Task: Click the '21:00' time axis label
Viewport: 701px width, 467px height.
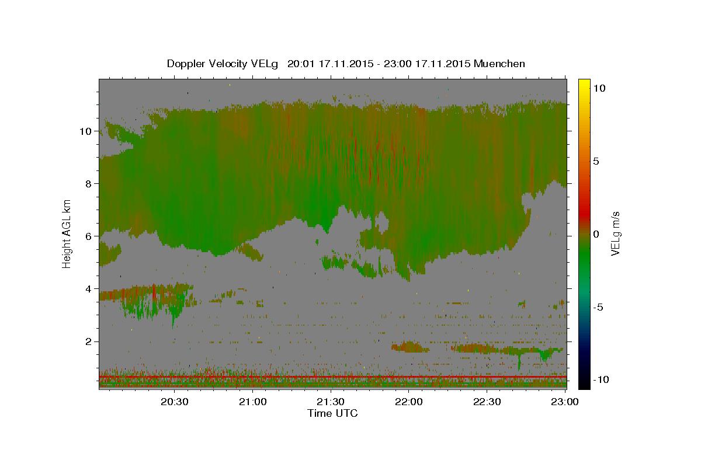Action: click(x=253, y=402)
